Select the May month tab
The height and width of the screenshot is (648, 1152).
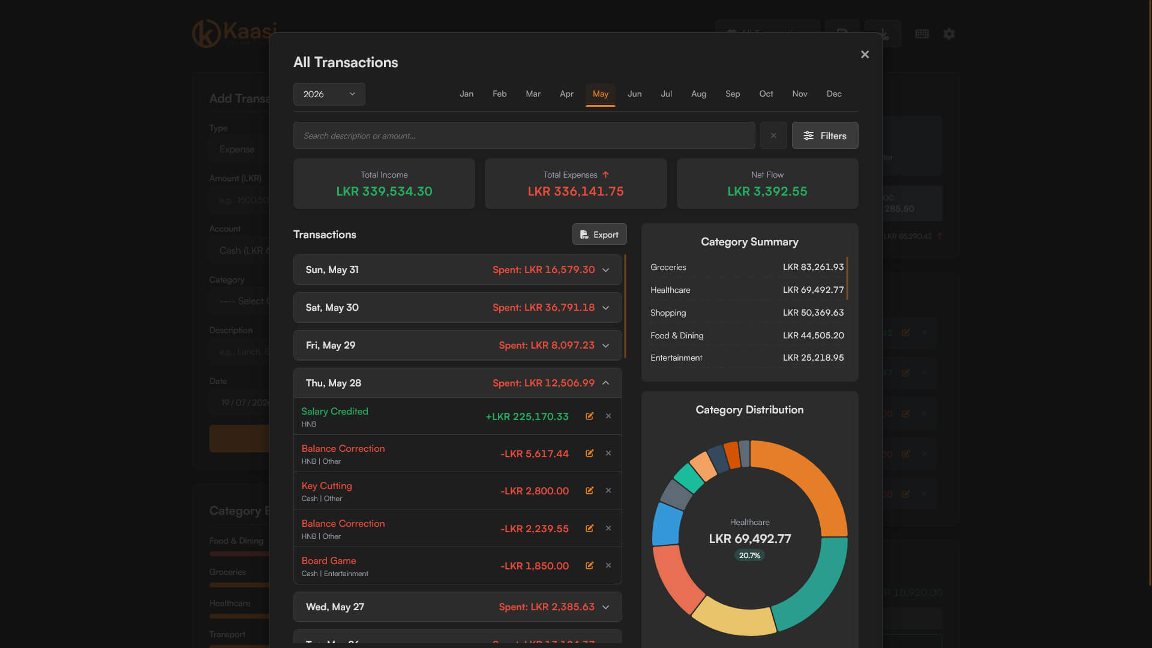600,94
